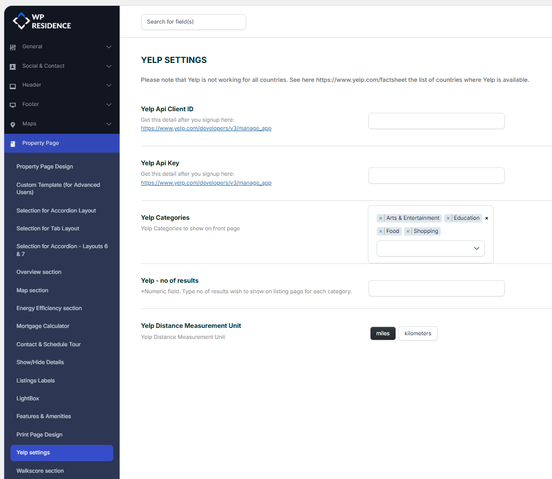Click the Maps pin icon
Screen dimensions: 552x479
point(13,124)
